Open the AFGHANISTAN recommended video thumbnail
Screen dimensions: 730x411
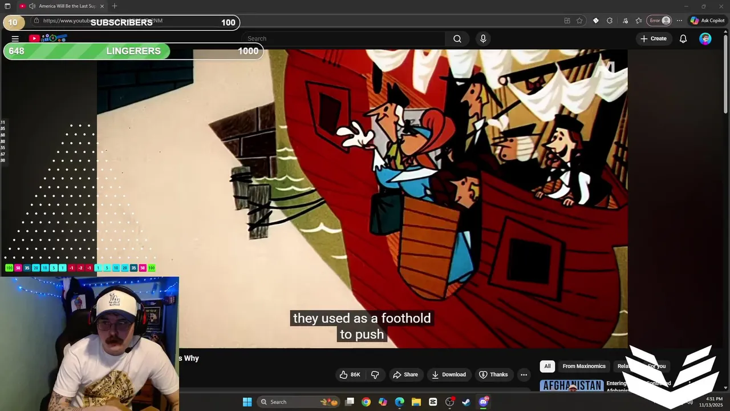click(x=571, y=386)
